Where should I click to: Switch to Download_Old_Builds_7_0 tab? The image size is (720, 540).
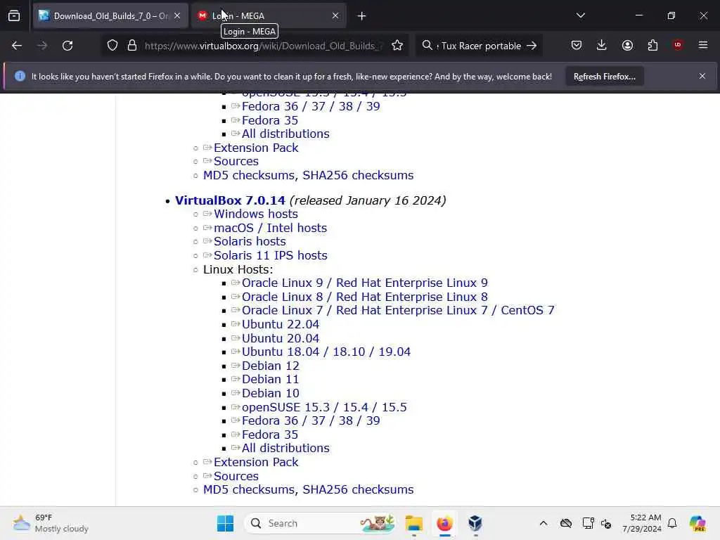[110, 16]
